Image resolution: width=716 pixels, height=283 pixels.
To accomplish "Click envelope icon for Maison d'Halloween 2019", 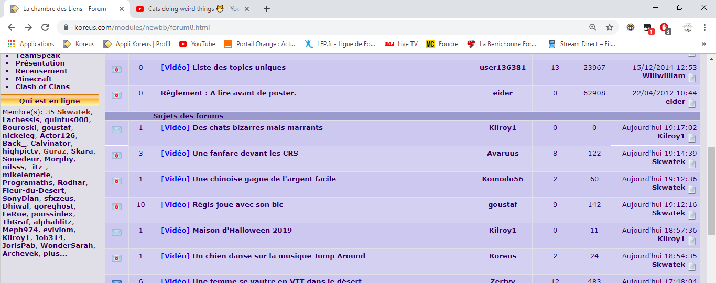I will (116, 232).
